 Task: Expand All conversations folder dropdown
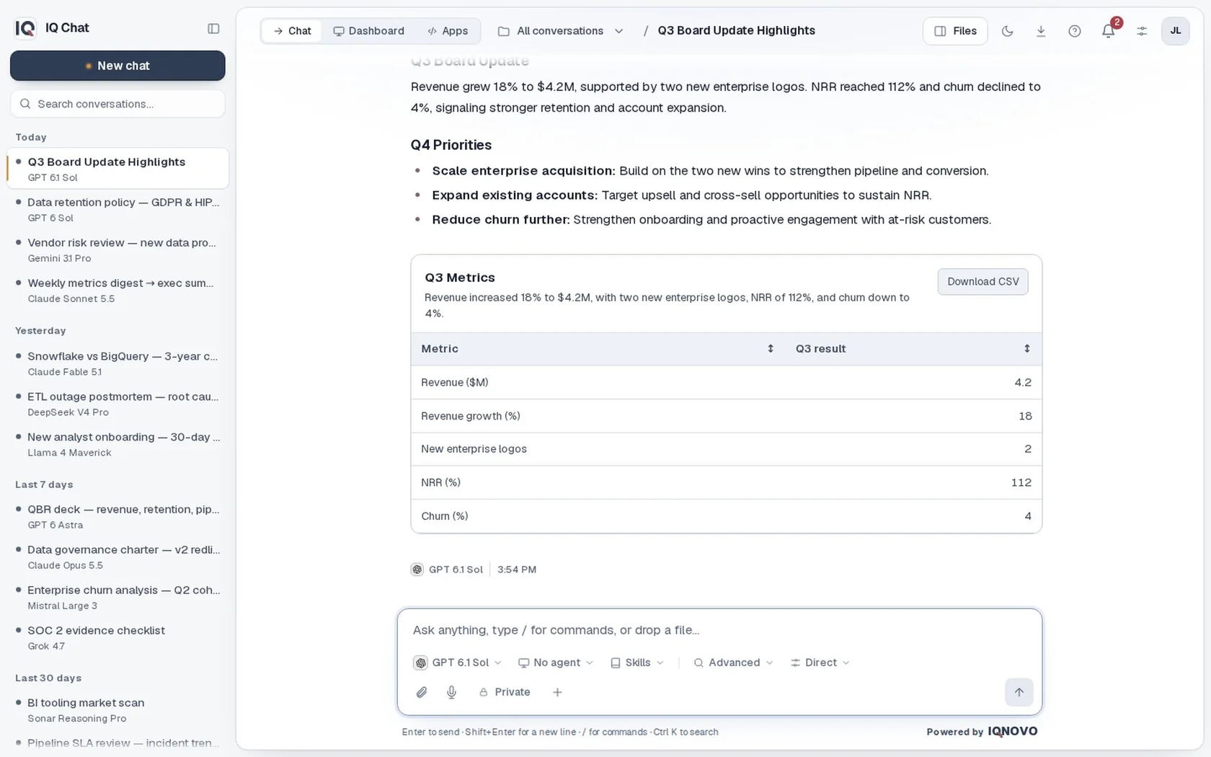(561, 31)
